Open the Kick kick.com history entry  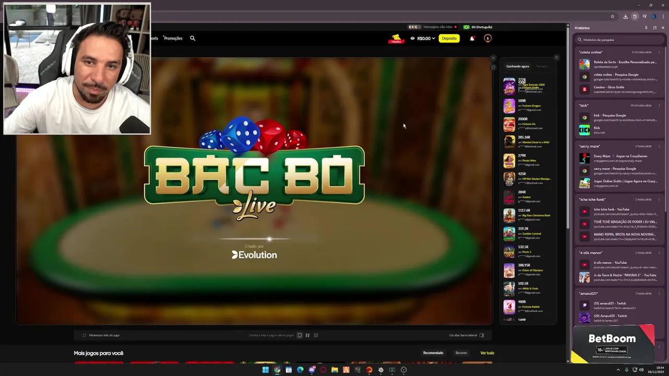[x=619, y=130]
